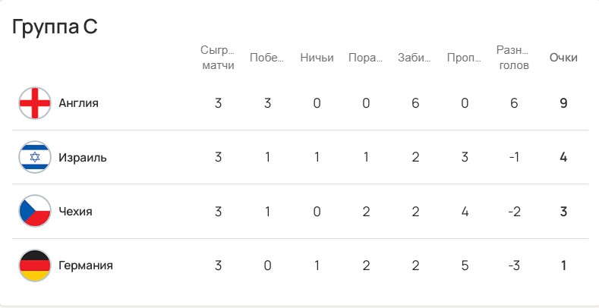Click the Проп... goals conceded header
599x308 pixels.
pos(465,58)
